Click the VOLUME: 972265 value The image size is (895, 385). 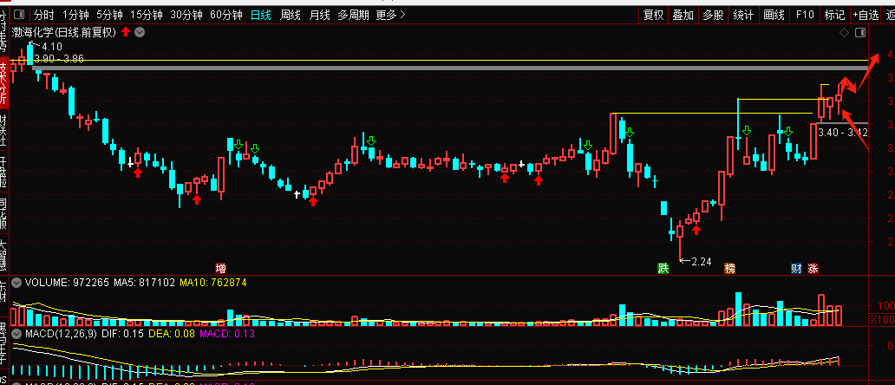tap(67, 283)
